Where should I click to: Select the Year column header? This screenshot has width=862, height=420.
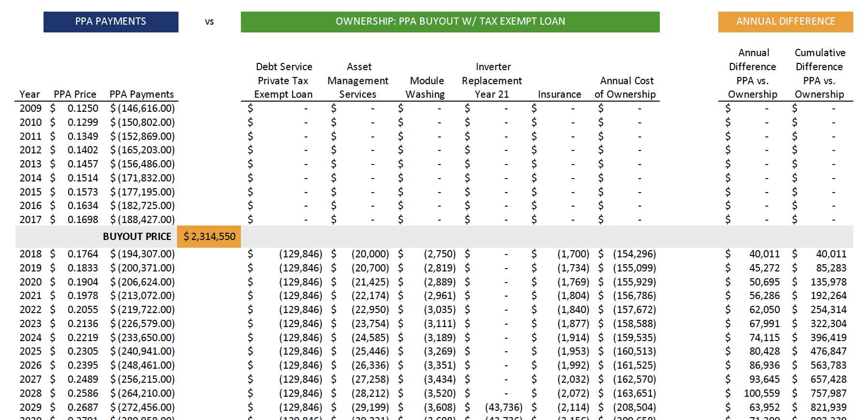click(x=30, y=94)
